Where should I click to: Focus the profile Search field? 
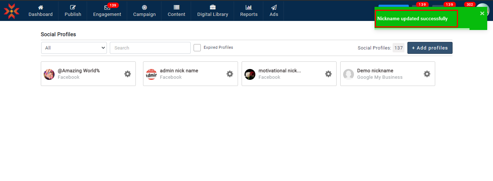(x=150, y=48)
